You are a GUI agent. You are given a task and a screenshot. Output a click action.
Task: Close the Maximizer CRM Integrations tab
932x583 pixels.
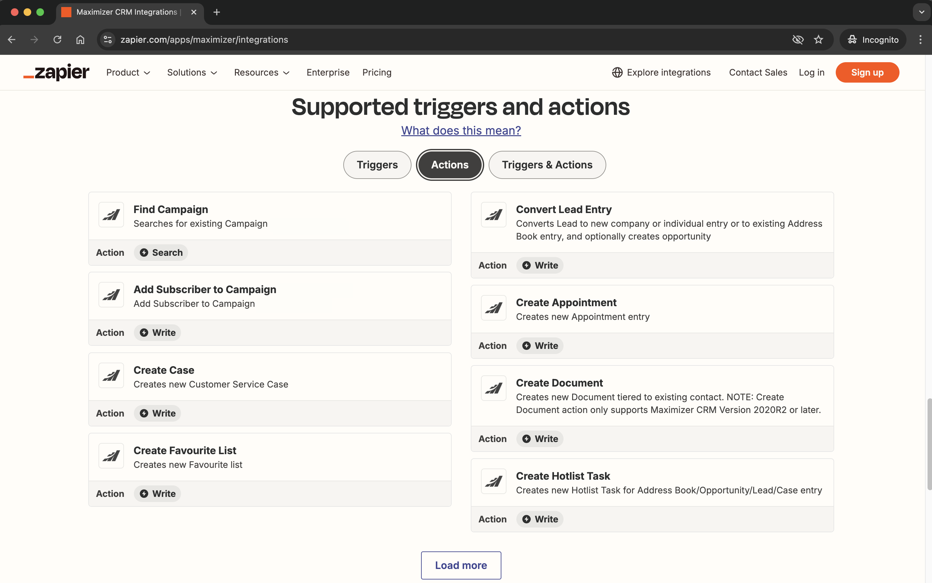click(x=194, y=12)
